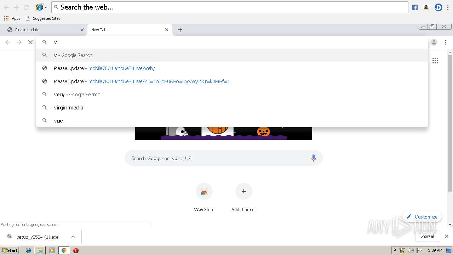This screenshot has height=255, width=453.
Task: Show hidden system tray icons
Action: click(395, 250)
